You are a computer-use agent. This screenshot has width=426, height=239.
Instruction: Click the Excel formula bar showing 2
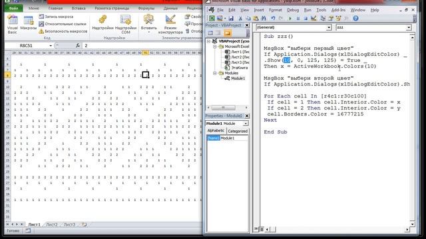click(x=142, y=46)
